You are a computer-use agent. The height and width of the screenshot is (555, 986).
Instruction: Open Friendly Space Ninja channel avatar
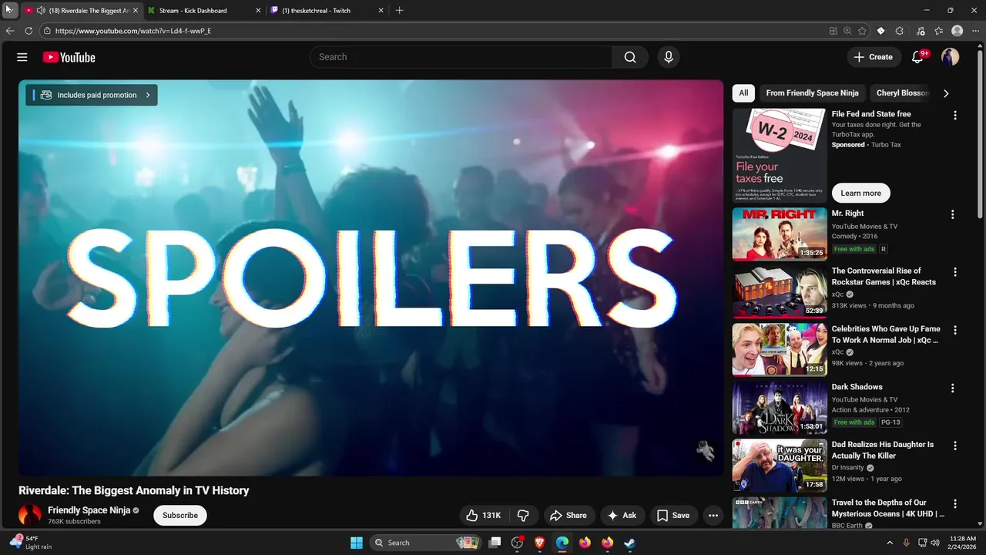tap(30, 515)
